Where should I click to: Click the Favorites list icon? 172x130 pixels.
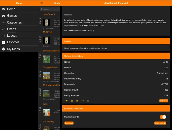(x=4, y=42)
